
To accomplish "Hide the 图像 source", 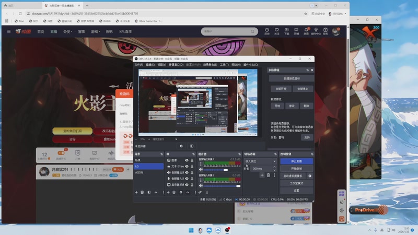I will pyautogui.click(x=187, y=160).
